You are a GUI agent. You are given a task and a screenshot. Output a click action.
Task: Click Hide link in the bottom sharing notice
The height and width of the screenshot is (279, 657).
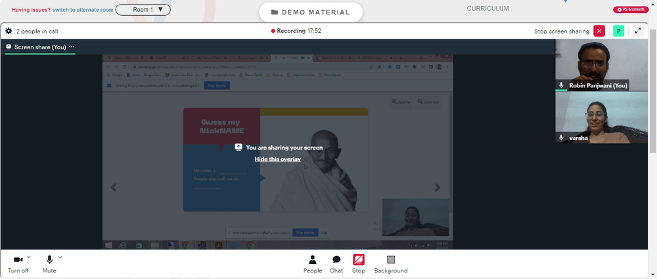[x=324, y=232]
